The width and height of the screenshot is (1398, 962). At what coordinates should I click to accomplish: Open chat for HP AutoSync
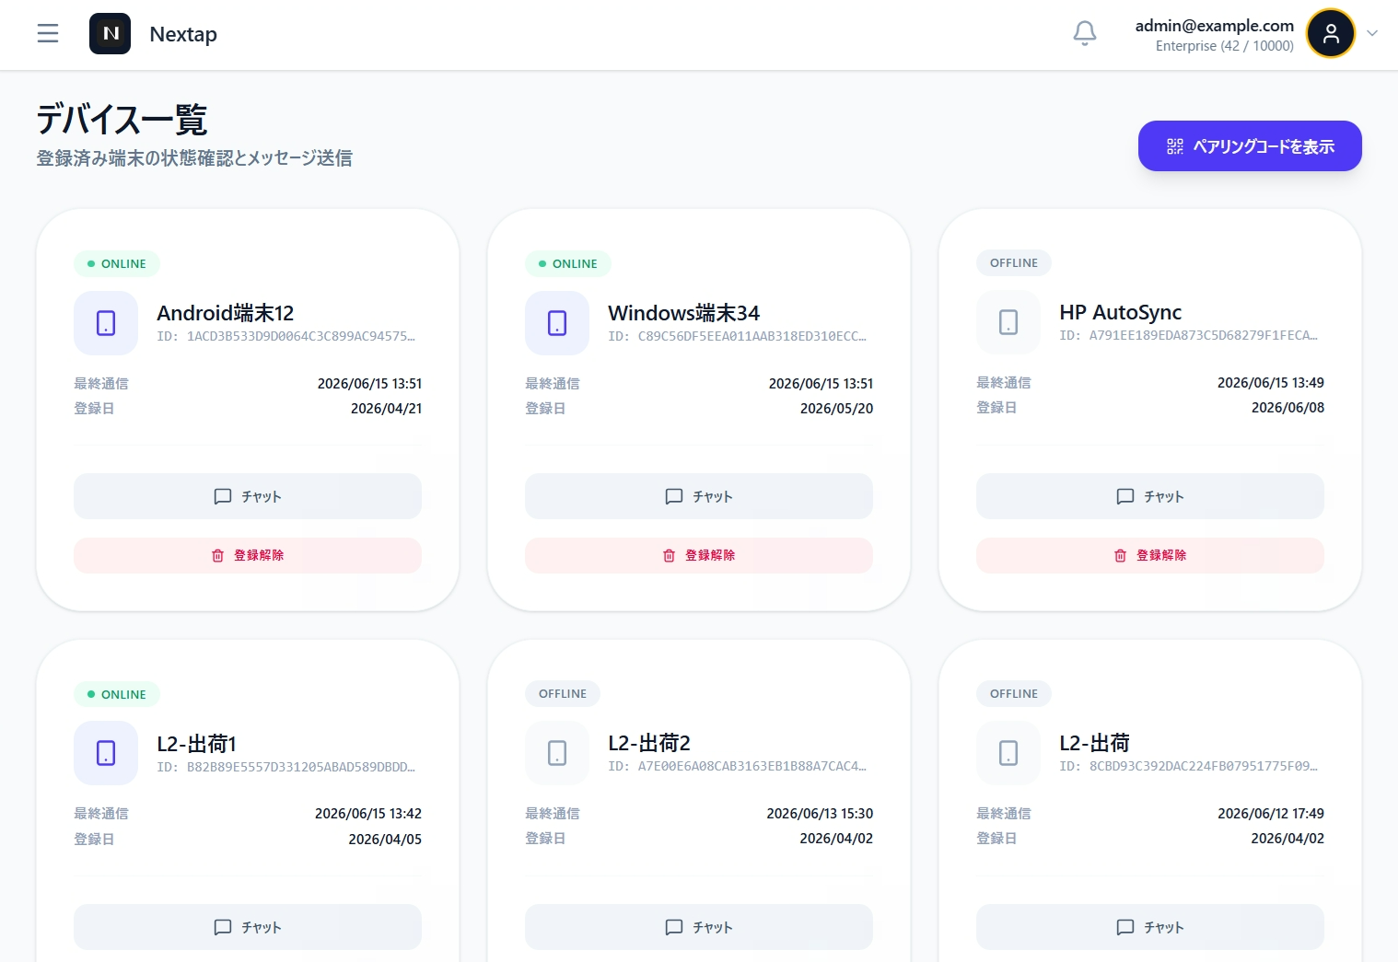1150,496
